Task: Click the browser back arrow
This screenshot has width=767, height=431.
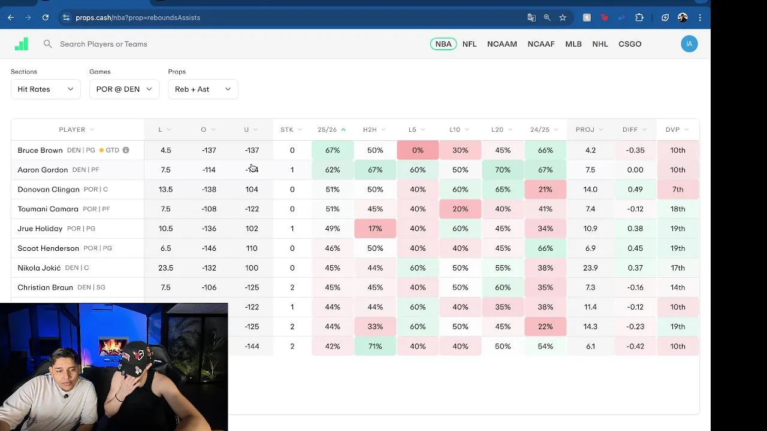Action: [x=11, y=17]
